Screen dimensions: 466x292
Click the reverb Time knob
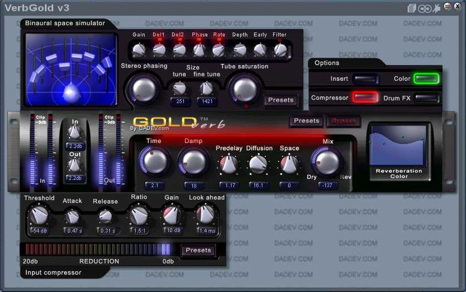tap(155, 162)
